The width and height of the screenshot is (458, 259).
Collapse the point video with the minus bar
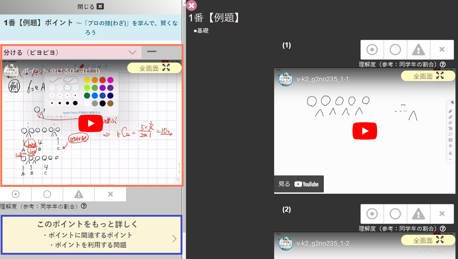click(152, 52)
